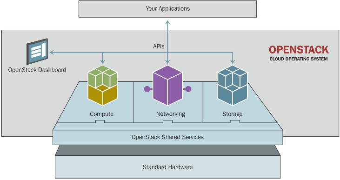This screenshot has height=180, width=340.
Task: Click the Your Applications box
Action: coord(167,9)
